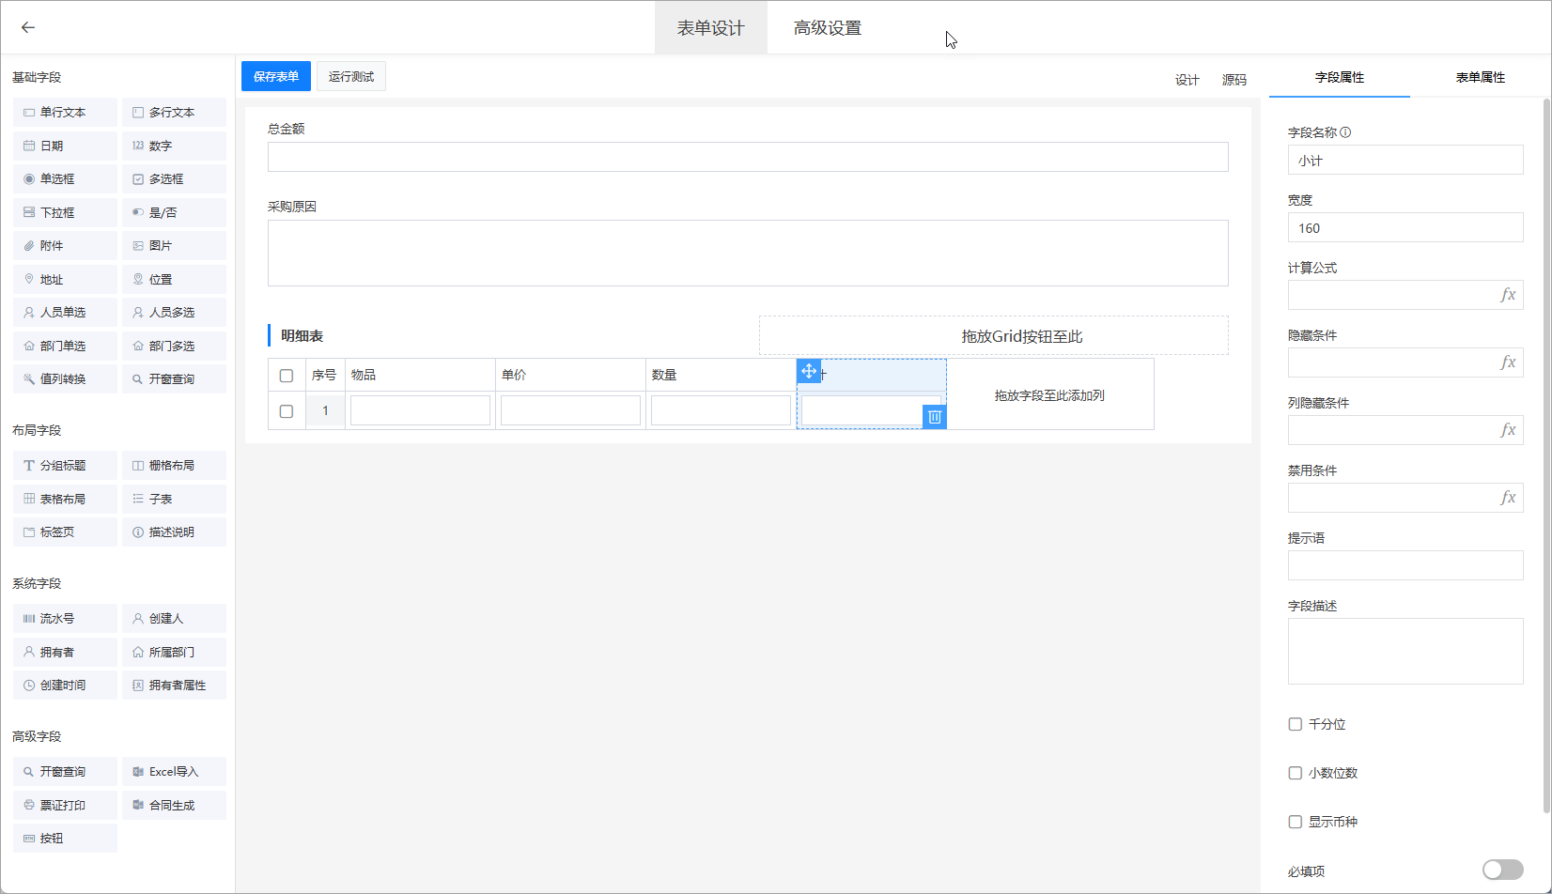Screen dimensions: 1552x894
Task: Click the move handle on 小计 column
Action: click(x=808, y=371)
